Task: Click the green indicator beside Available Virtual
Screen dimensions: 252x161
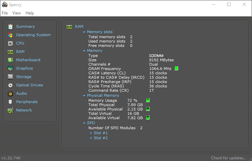Action: (148, 117)
